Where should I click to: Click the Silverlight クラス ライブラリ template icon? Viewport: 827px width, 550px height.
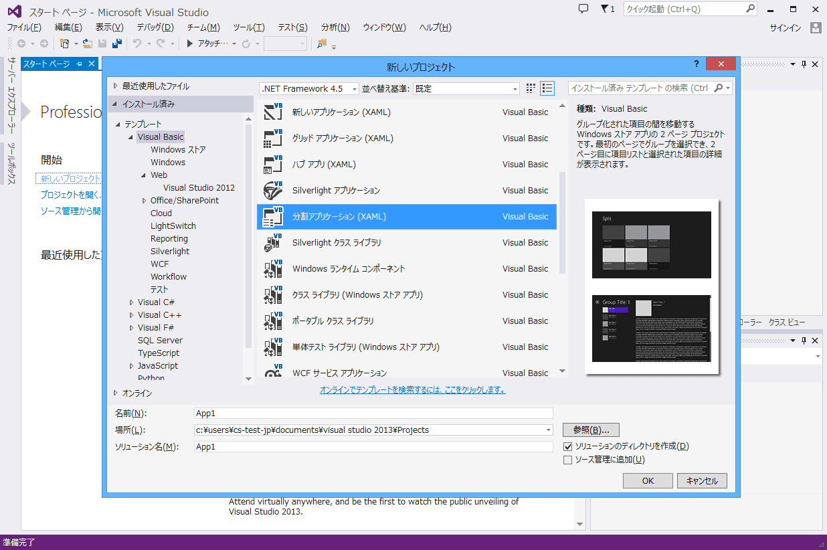(x=273, y=242)
